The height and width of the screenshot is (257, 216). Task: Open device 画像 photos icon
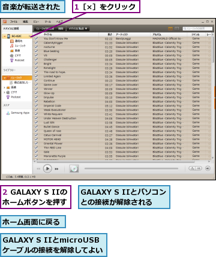[12, 50]
